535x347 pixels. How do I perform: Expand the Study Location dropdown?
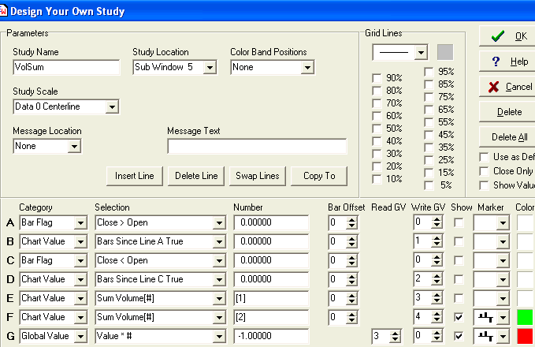click(209, 68)
